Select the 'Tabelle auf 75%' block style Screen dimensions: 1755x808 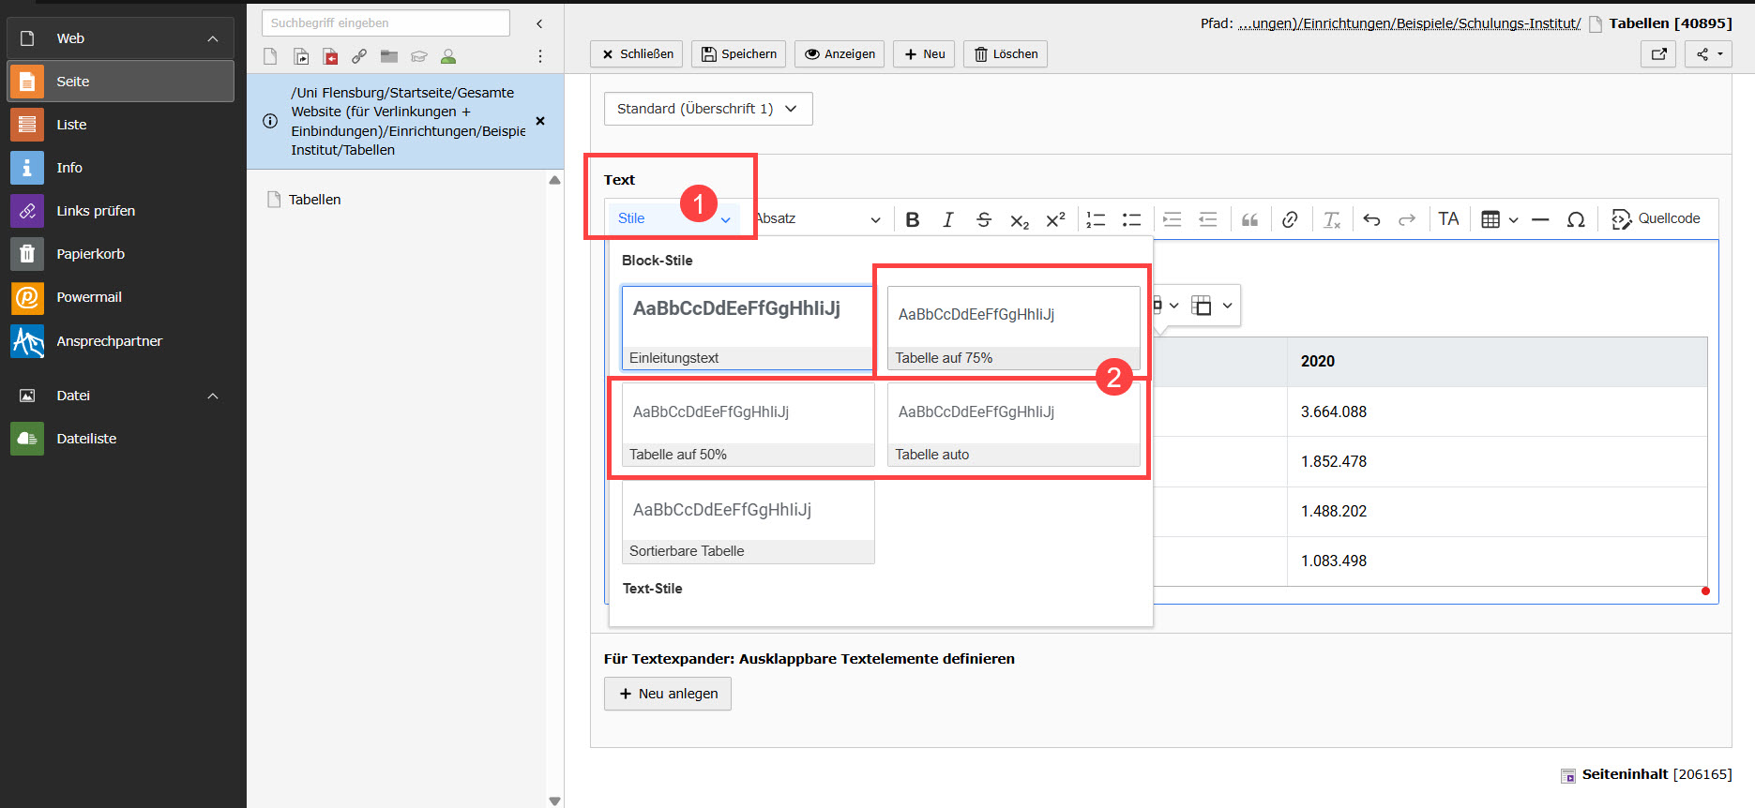1013,328
